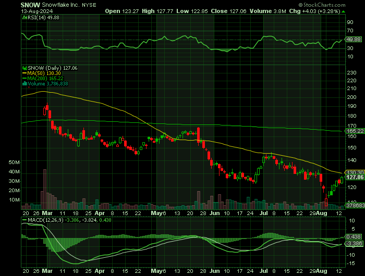Click the -15 label on MACD axis
This screenshot has width=365, height=276.
[351, 264]
